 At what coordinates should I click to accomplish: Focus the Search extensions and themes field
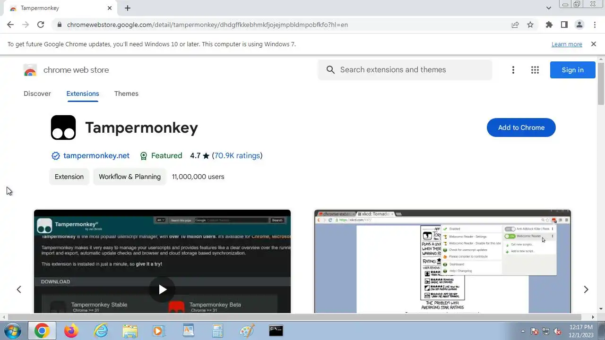405,70
